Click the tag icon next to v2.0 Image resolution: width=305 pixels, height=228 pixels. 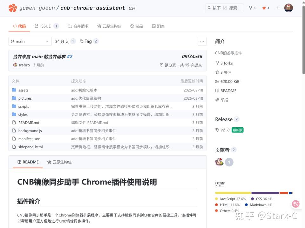[x=217, y=130]
